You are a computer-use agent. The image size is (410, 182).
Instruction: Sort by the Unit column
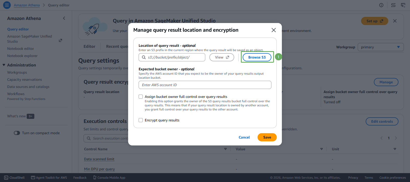(x=395, y=149)
